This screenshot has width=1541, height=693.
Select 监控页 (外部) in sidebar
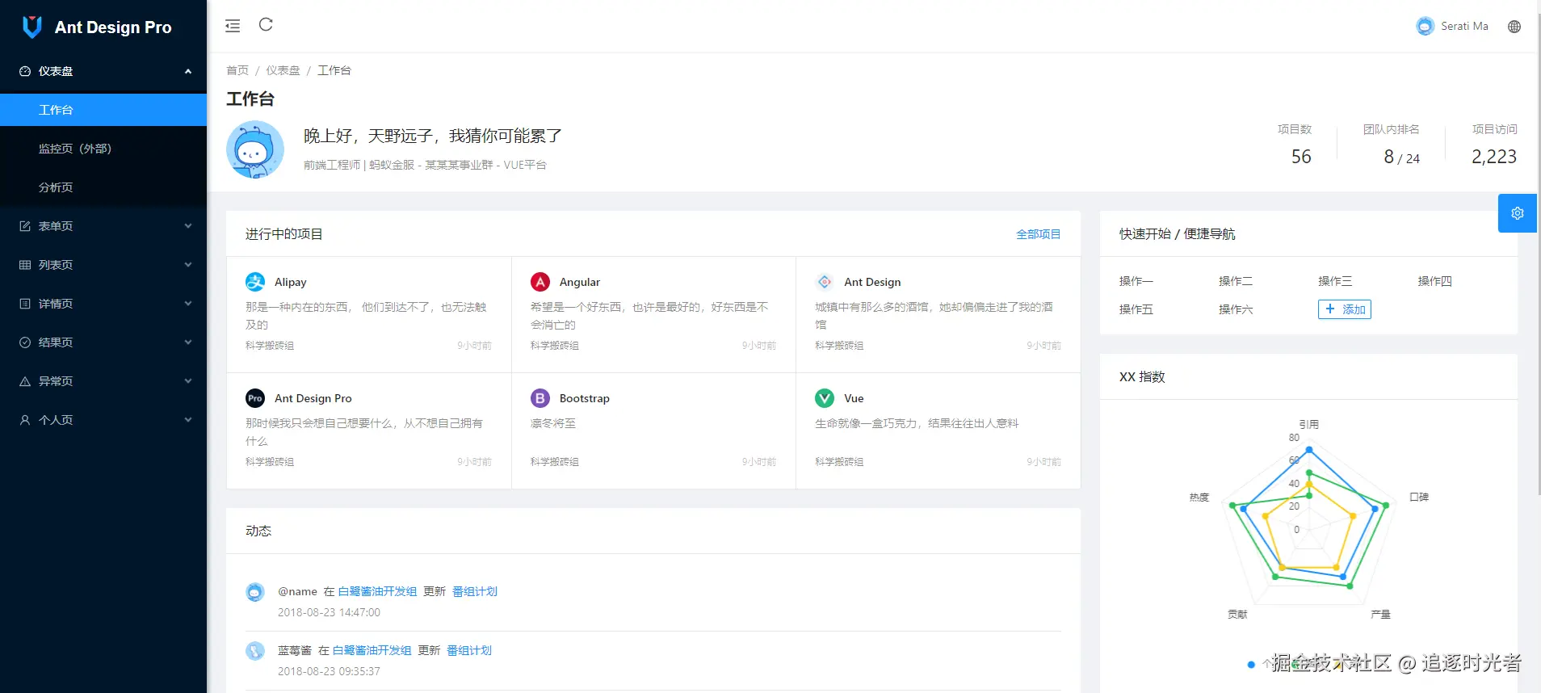(75, 149)
